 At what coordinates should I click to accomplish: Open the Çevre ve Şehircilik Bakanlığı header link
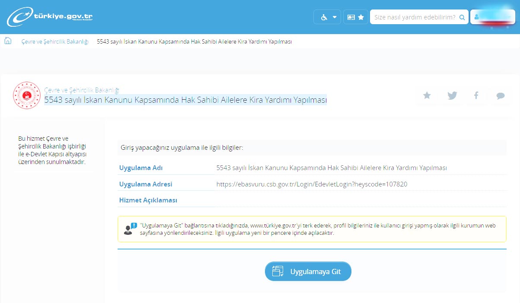click(x=82, y=90)
